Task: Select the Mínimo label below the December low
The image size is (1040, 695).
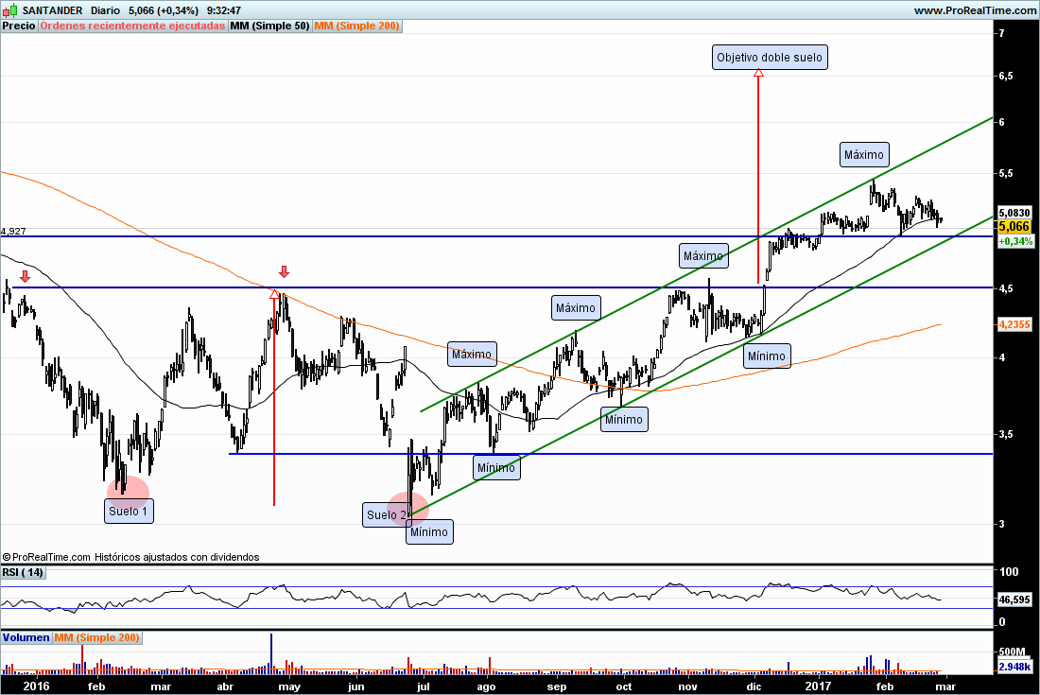Action: 766,356
